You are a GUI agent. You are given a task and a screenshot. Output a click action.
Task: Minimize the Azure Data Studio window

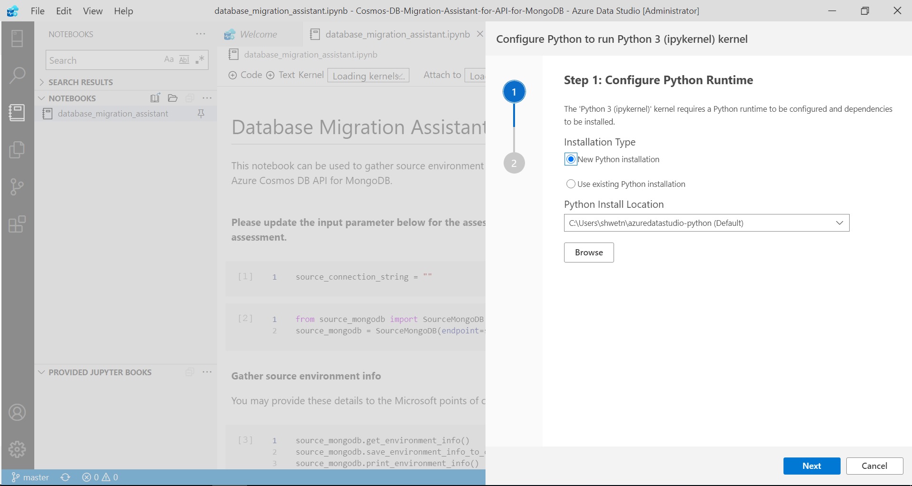(x=832, y=11)
